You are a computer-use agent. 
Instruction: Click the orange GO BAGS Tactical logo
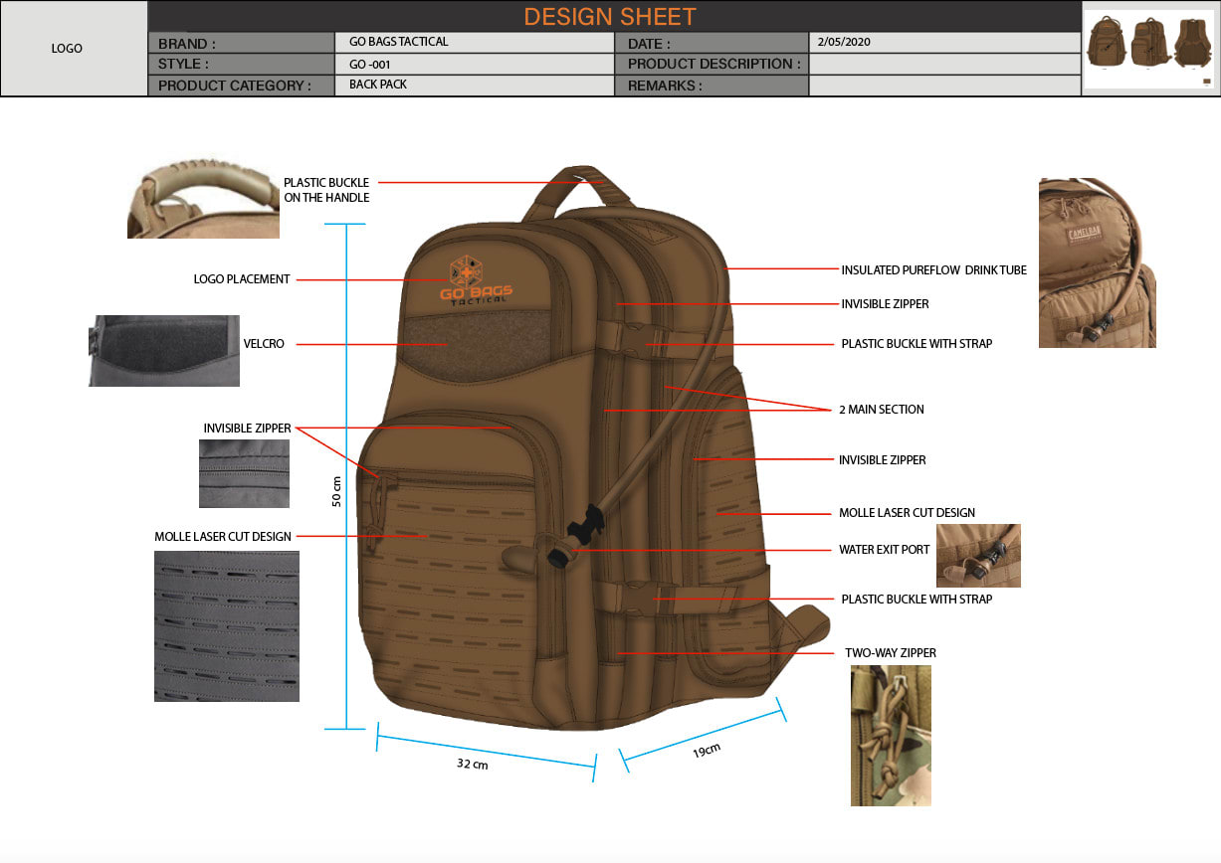coord(477,281)
